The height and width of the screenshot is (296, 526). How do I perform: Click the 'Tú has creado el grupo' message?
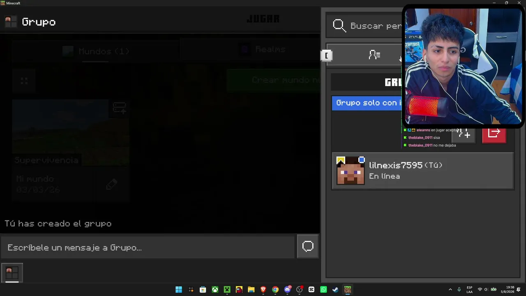[58, 224]
